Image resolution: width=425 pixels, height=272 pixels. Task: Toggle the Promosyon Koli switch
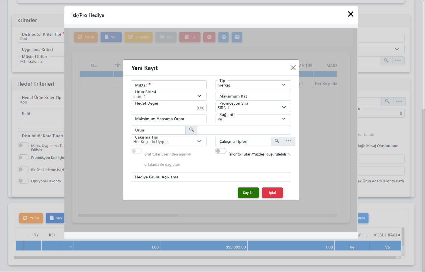click(x=23, y=157)
